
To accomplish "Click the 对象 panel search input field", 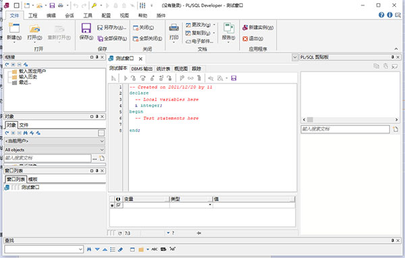I will pos(48,158).
